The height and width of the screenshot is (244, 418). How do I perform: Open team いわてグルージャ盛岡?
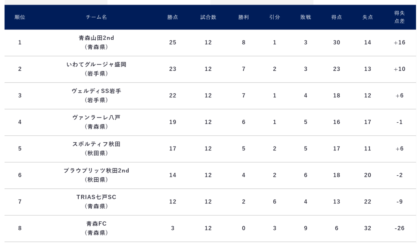tap(96, 65)
